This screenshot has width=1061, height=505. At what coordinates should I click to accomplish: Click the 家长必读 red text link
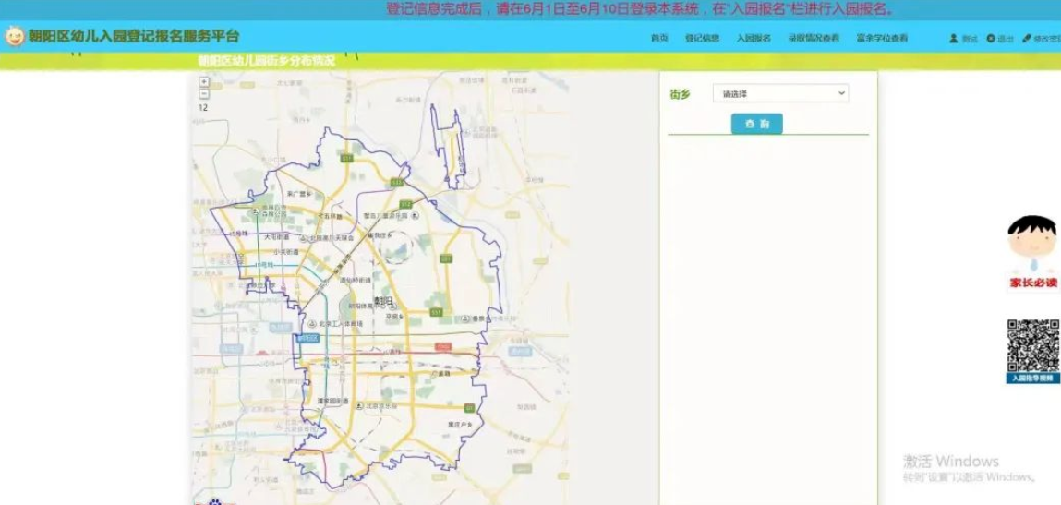pyautogui.click(x=1032, y=283)
